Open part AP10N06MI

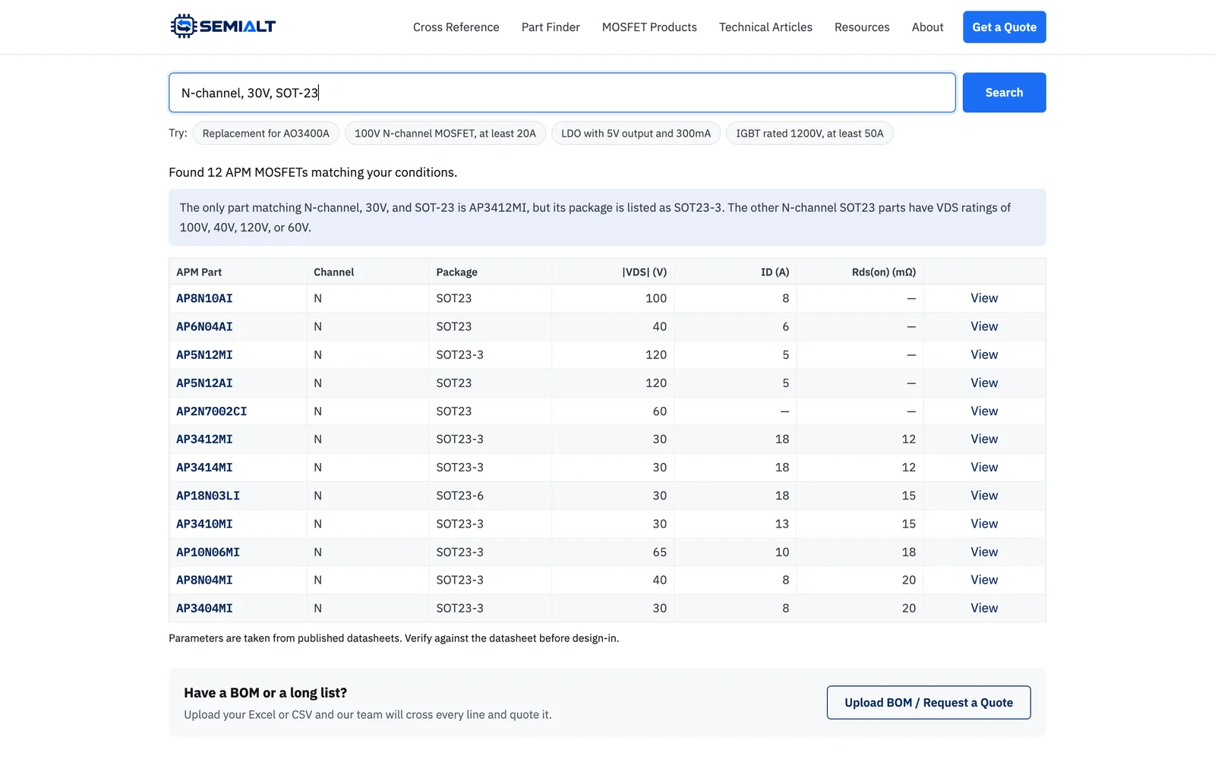pyautogui.click(x=208, y=552)
